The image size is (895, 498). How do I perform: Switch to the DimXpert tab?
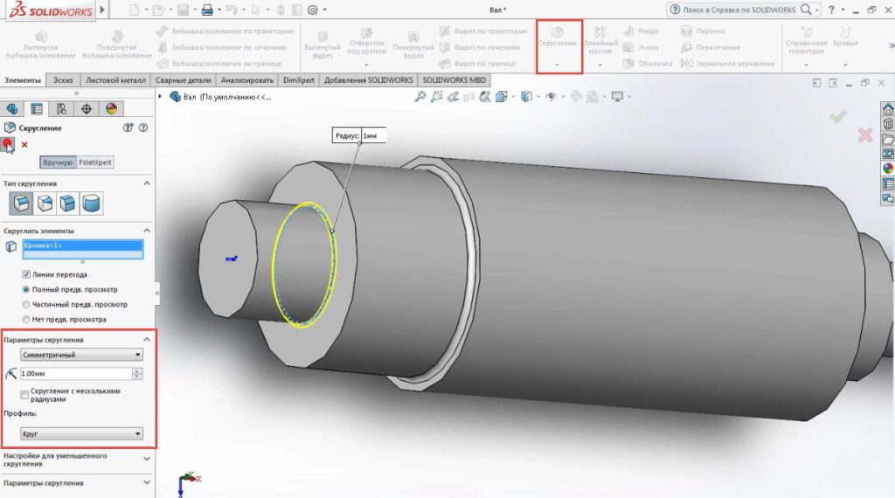pos(299,80)
